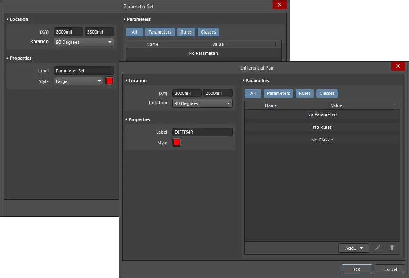Close the Differential Pair dialog
This screenshot has height=278, width=409.
point(398,66)
